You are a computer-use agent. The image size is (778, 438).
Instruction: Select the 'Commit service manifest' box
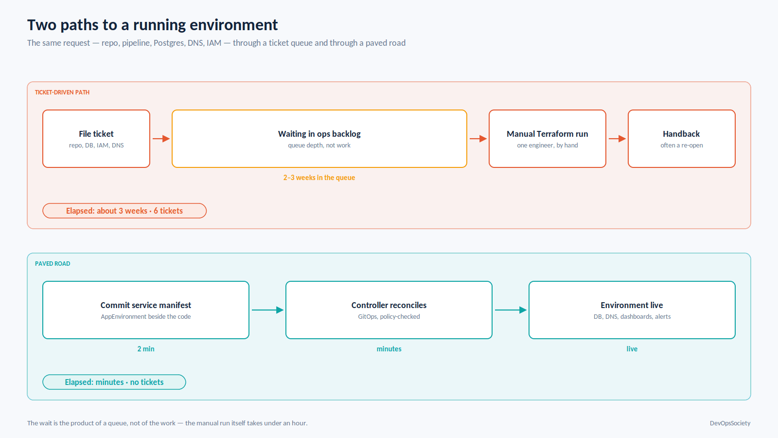146,310
